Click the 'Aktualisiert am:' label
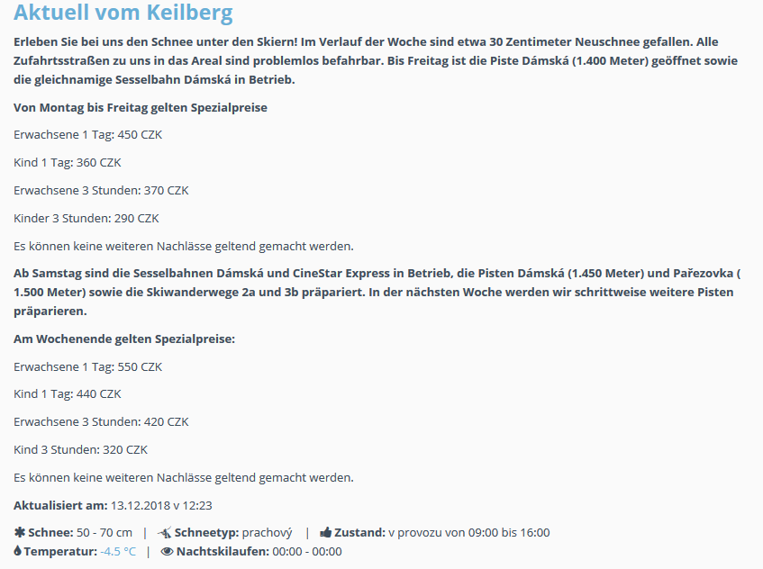Image resolution: width=763 pixels, height=569 pixels. pyautogui.click(x=60, y=505)
